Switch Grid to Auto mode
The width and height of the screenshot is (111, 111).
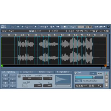[100, 74]
